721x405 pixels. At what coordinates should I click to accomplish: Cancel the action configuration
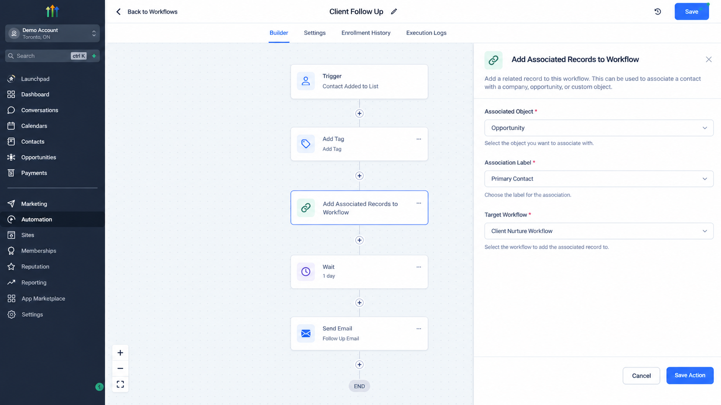641,376
